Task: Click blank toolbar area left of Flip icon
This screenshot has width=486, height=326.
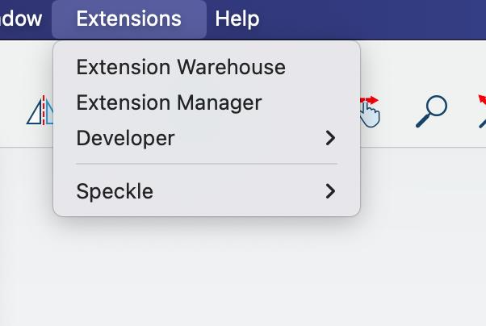Action: (x=12, y=111)
